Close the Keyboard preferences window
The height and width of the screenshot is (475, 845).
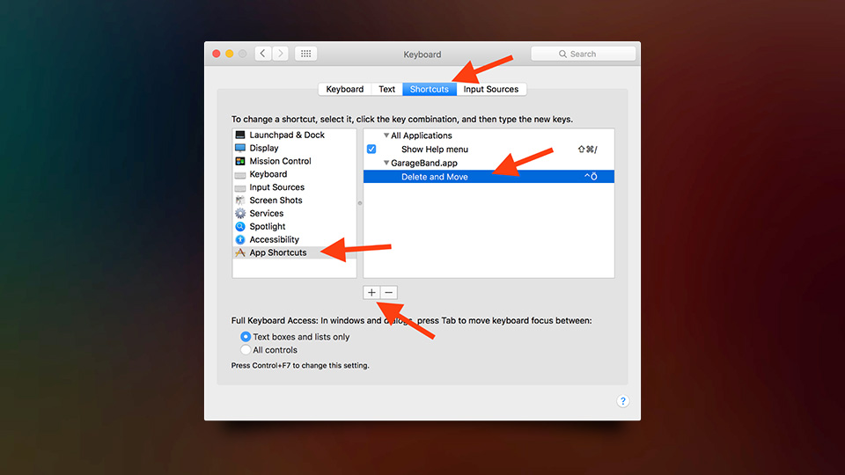point(217,54)
